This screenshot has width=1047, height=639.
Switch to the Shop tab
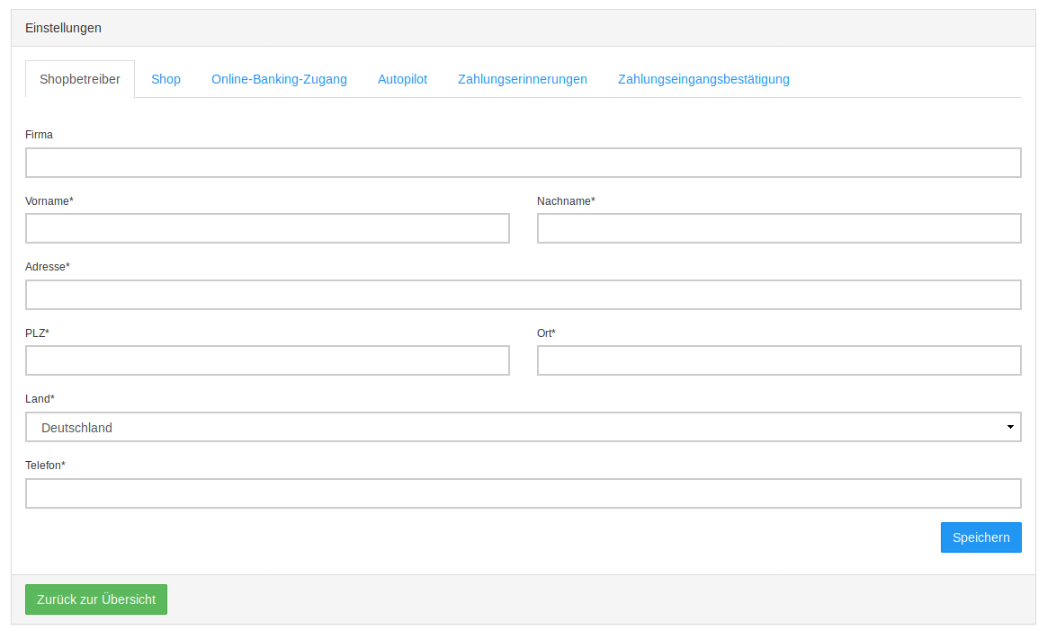tap(166, 79)
